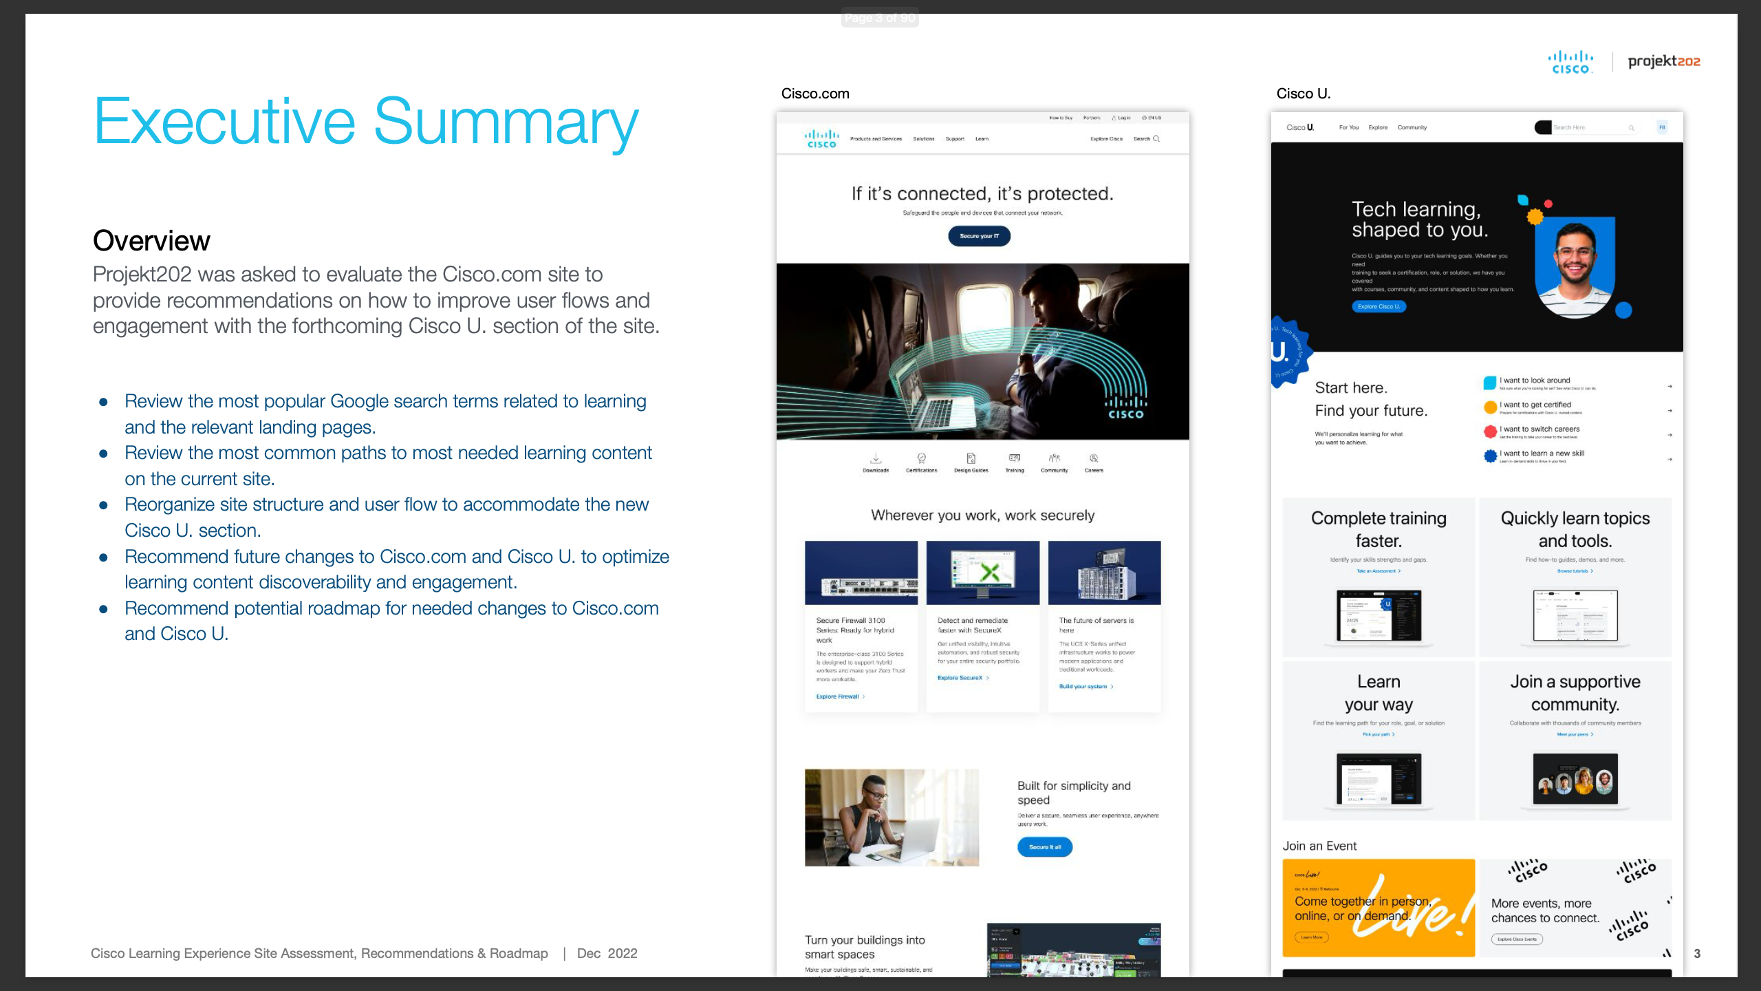Click the footer text 'Dec 2022'
This screenshot has height=991, width=1761.
click(607, 953)
